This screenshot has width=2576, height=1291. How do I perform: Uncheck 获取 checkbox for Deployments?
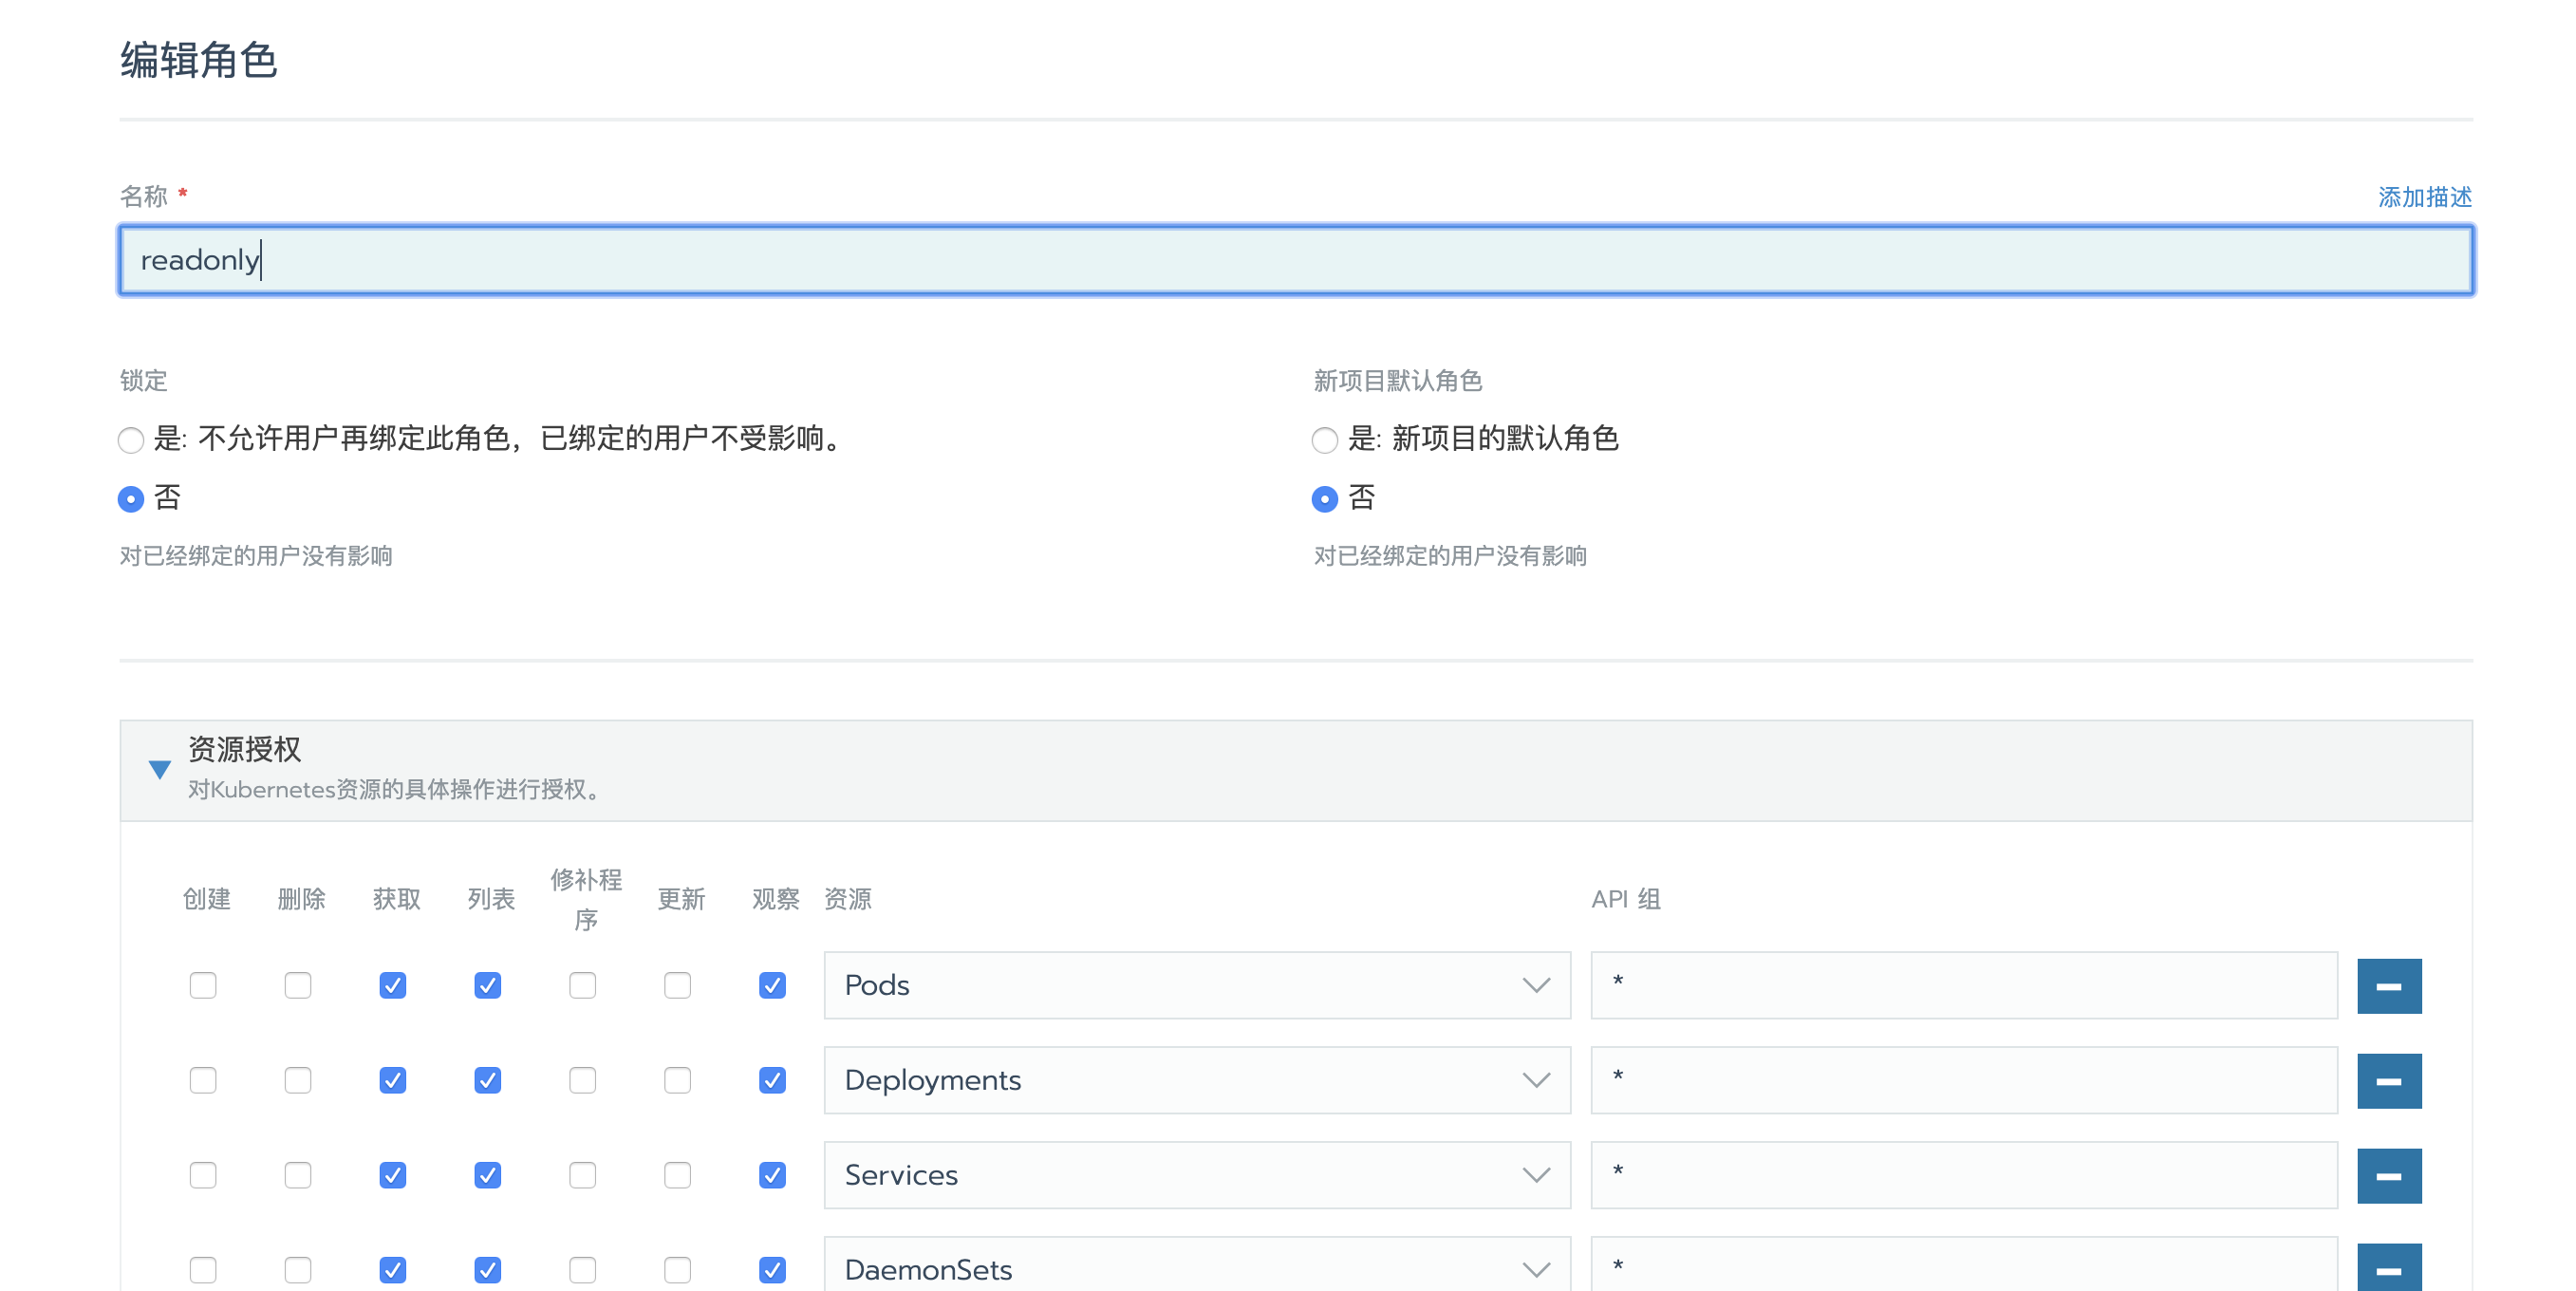pos(393,1080)
